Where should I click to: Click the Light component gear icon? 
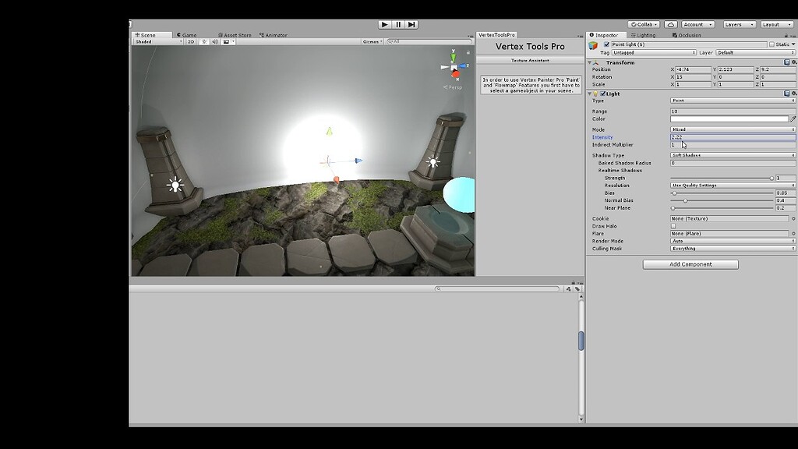(x=793, y=94)
